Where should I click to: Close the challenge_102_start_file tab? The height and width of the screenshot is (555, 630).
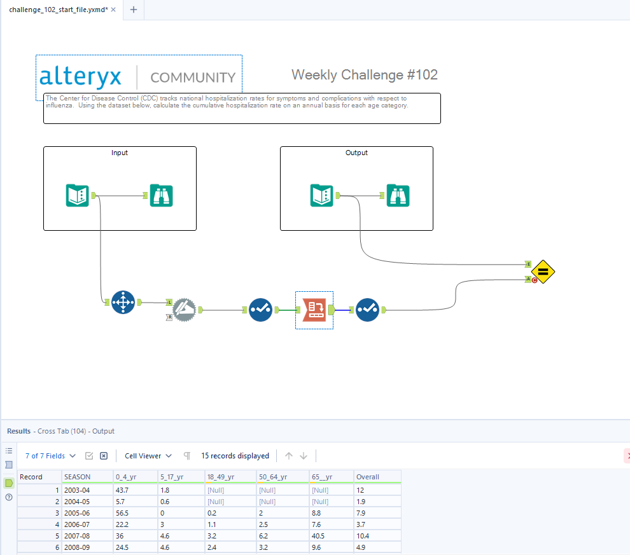[113, 10]
